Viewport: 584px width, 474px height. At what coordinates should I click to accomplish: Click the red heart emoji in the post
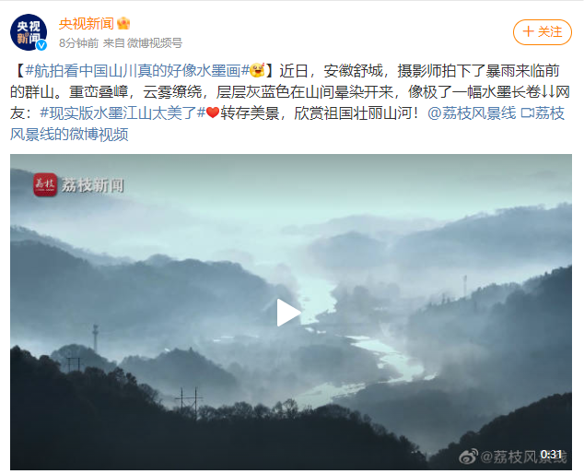click(x=213, y=113)
